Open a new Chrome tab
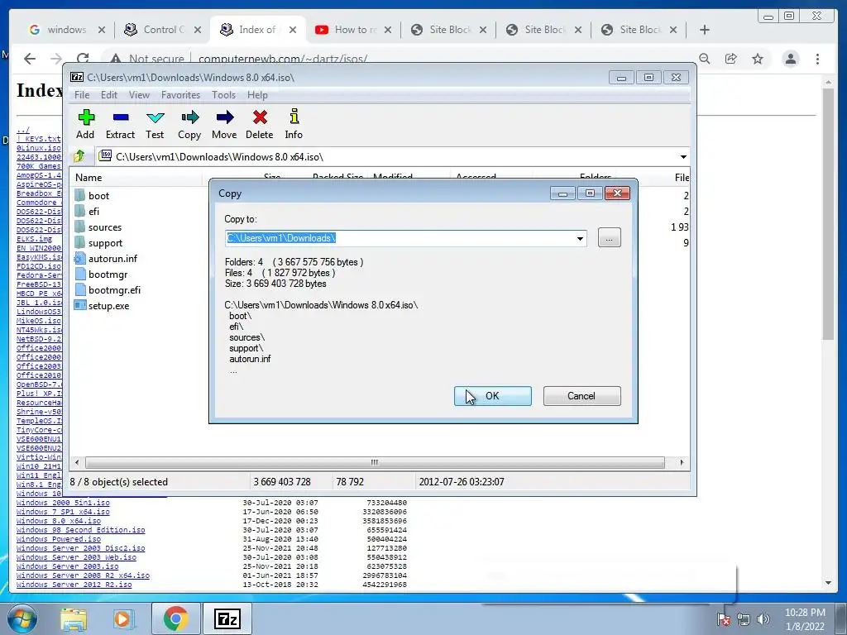Screen dimensions: 847x635 click(705, 30)
